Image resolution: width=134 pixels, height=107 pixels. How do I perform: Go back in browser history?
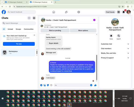click(2, 7)
